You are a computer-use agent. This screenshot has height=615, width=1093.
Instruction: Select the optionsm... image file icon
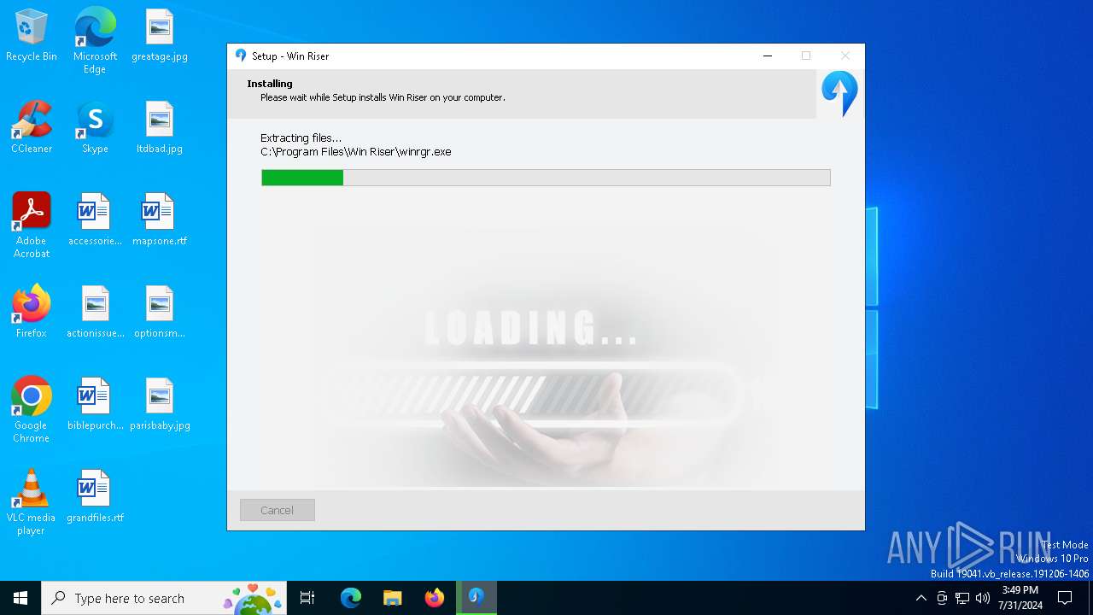tap(160, 312)
